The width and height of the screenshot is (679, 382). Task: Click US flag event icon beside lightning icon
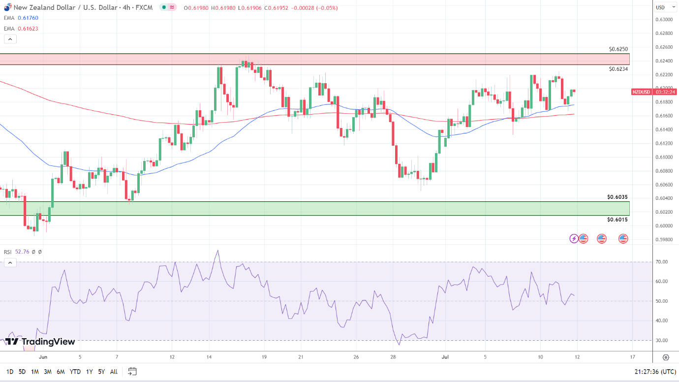pos(584,239)
